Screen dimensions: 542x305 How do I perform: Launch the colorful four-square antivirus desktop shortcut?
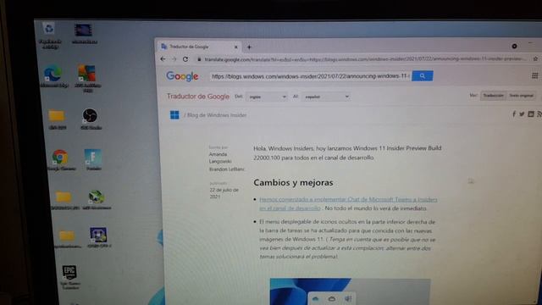coord(87,78)
